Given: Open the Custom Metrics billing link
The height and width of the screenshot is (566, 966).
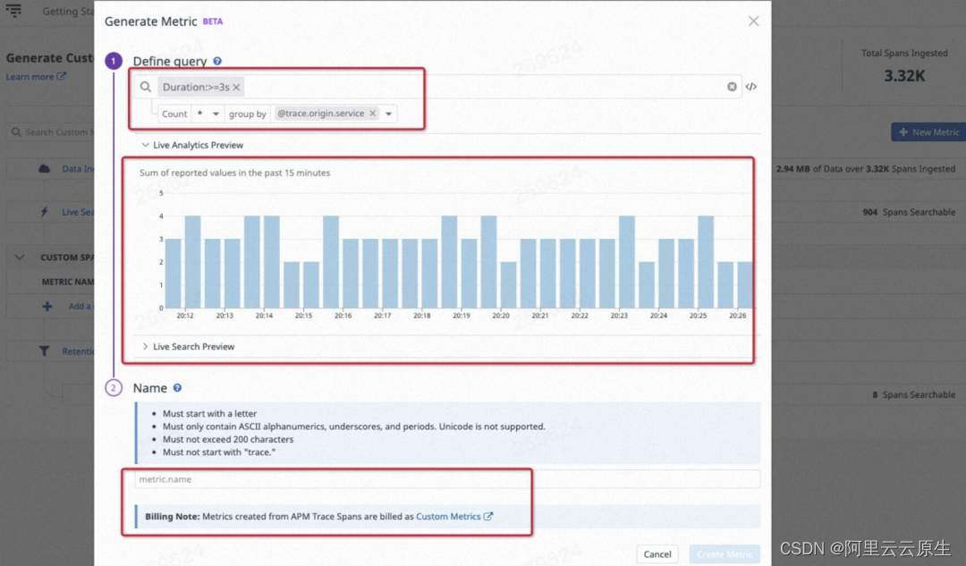Looking at the screenshot, I should [454, 516].
